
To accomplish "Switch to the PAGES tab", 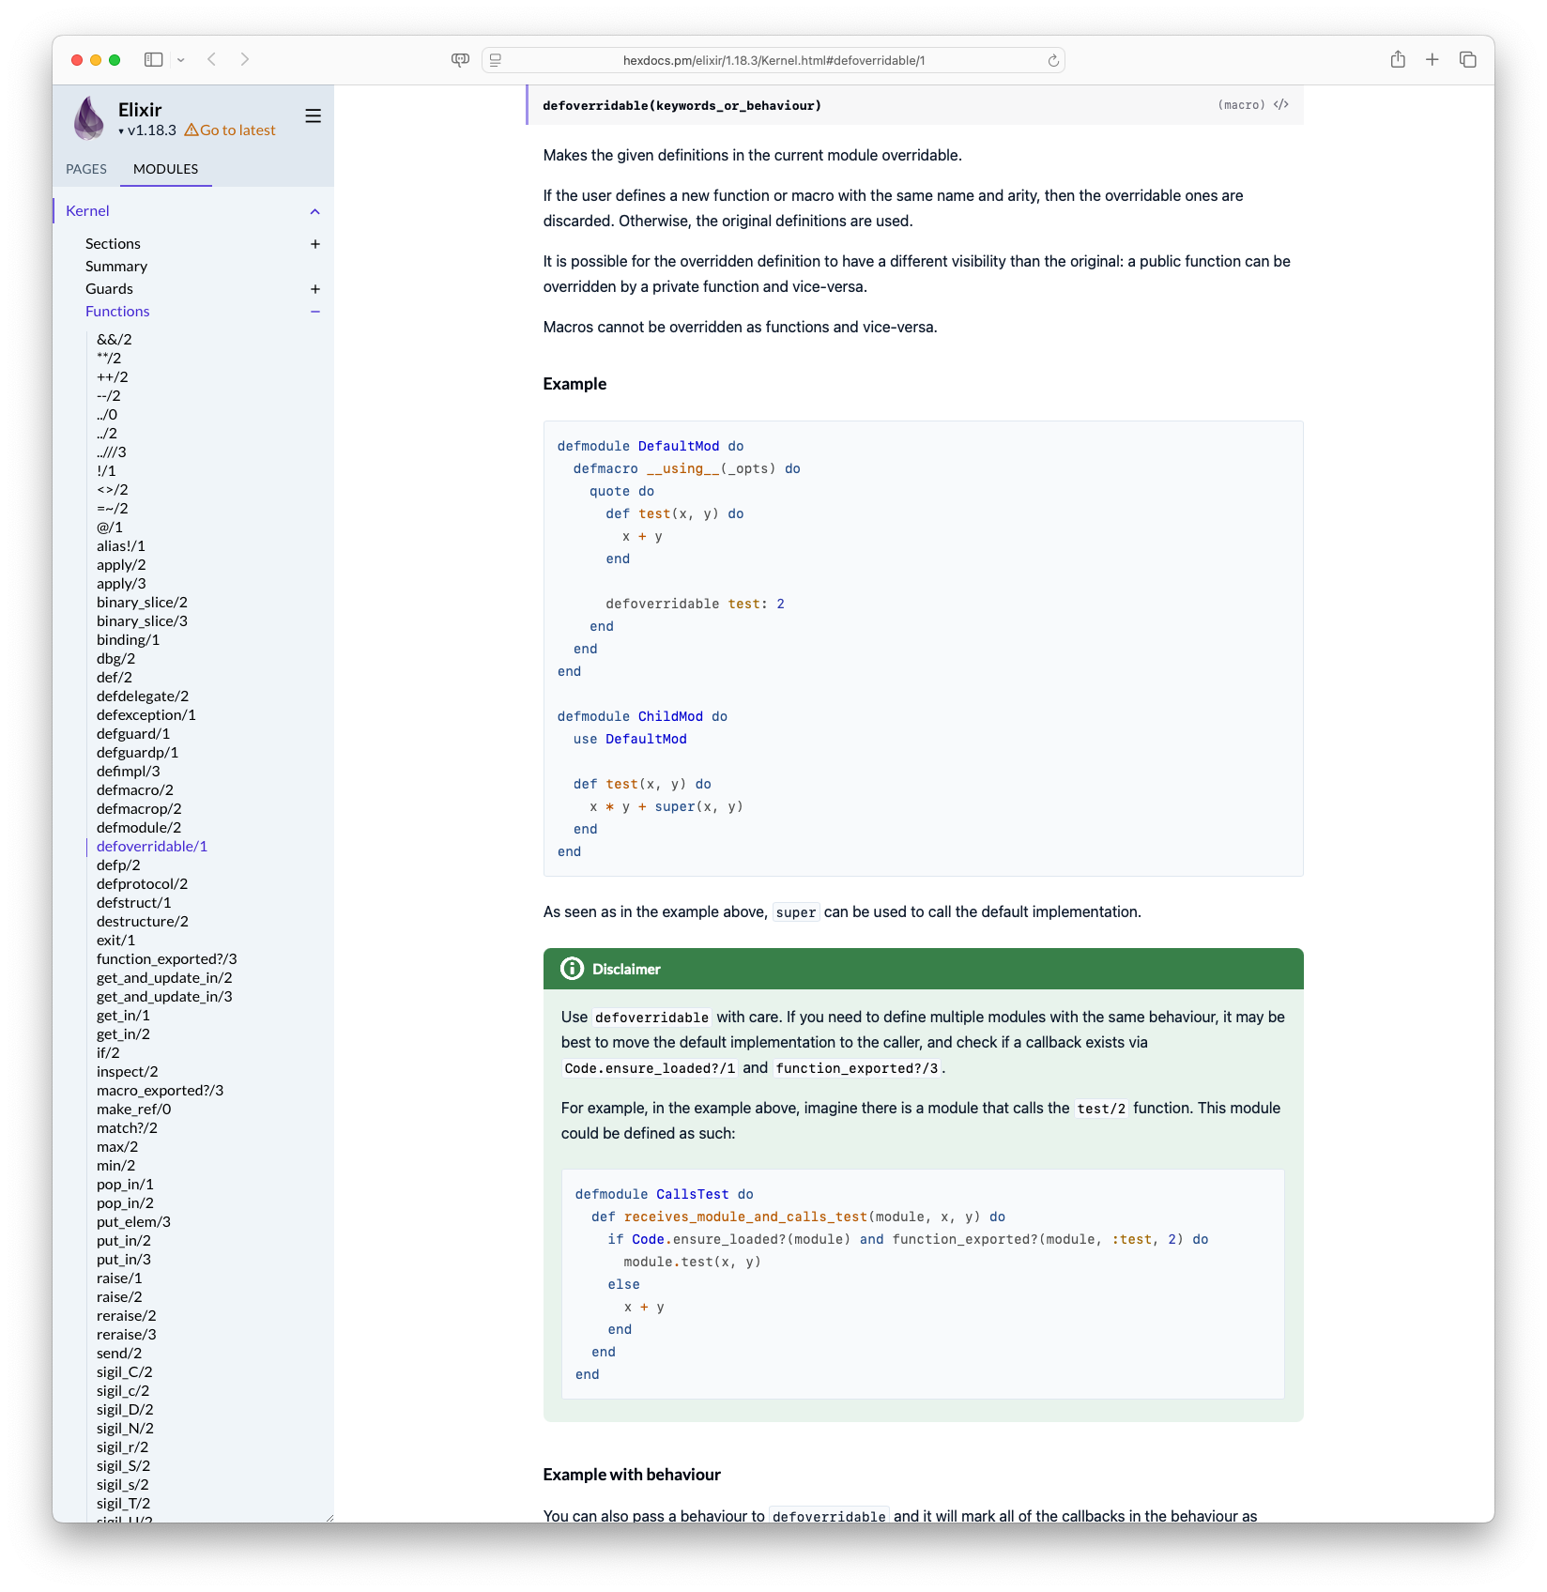I will point(85,169).
